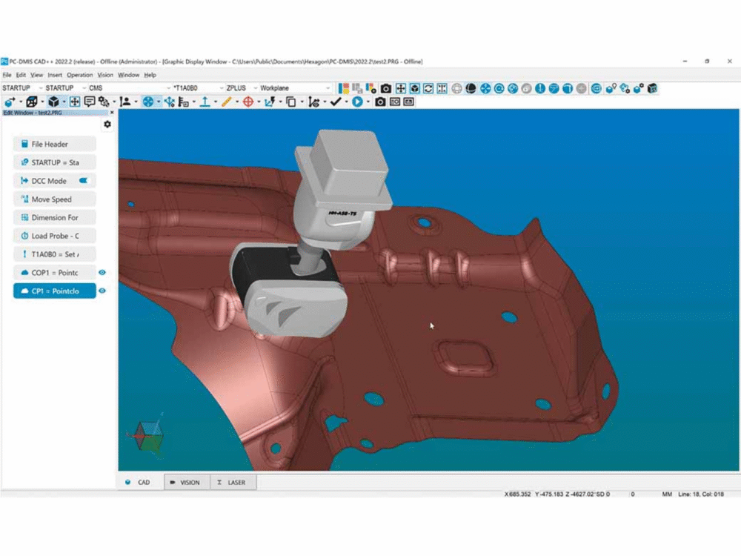741x556 pixels.
Task: Toggle the DCC Mode switch
Action: 84,181
